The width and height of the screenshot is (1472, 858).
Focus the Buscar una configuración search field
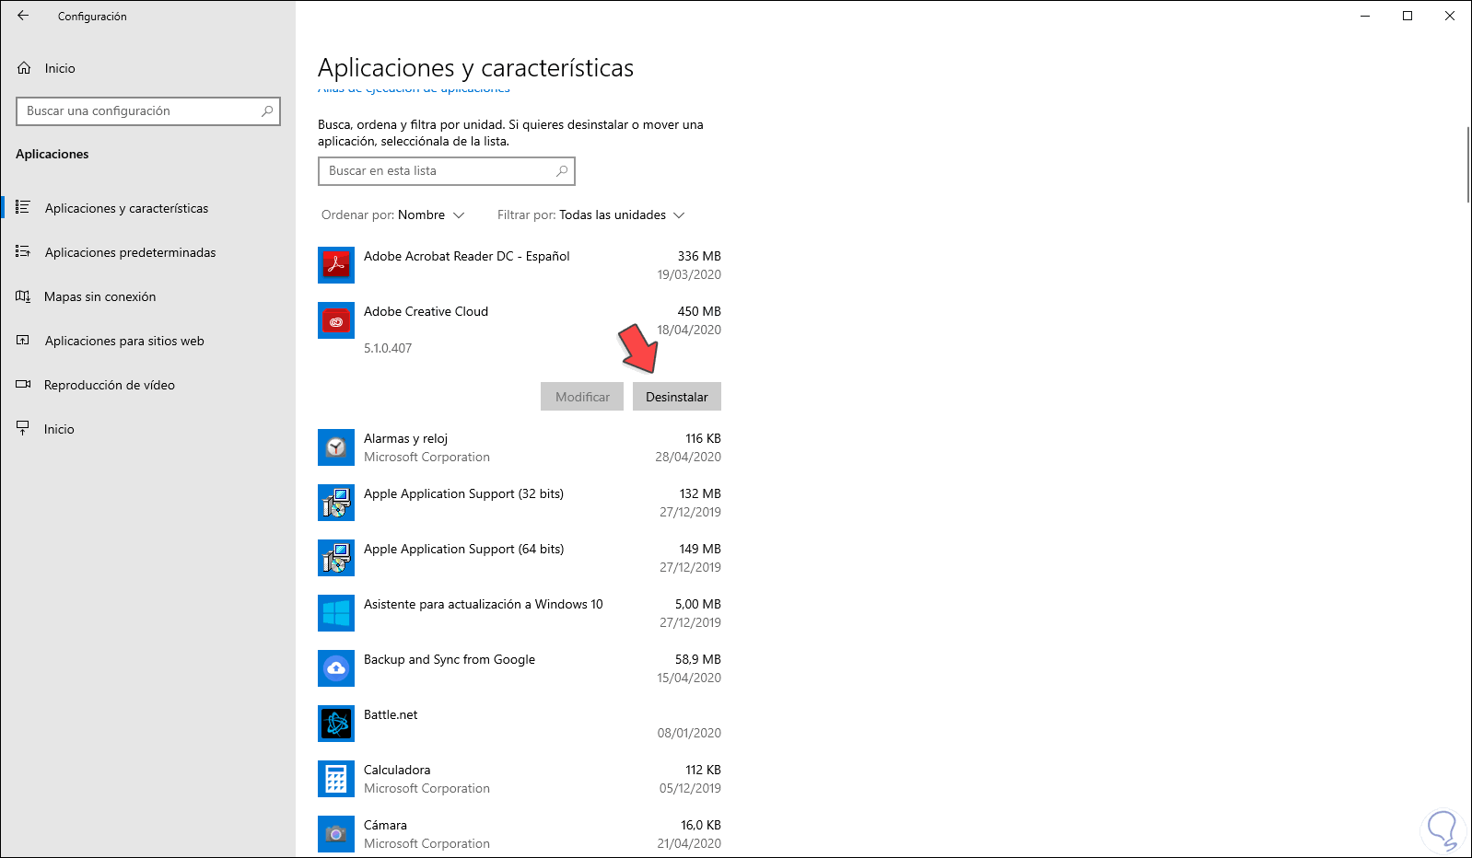tap(148, 111)
